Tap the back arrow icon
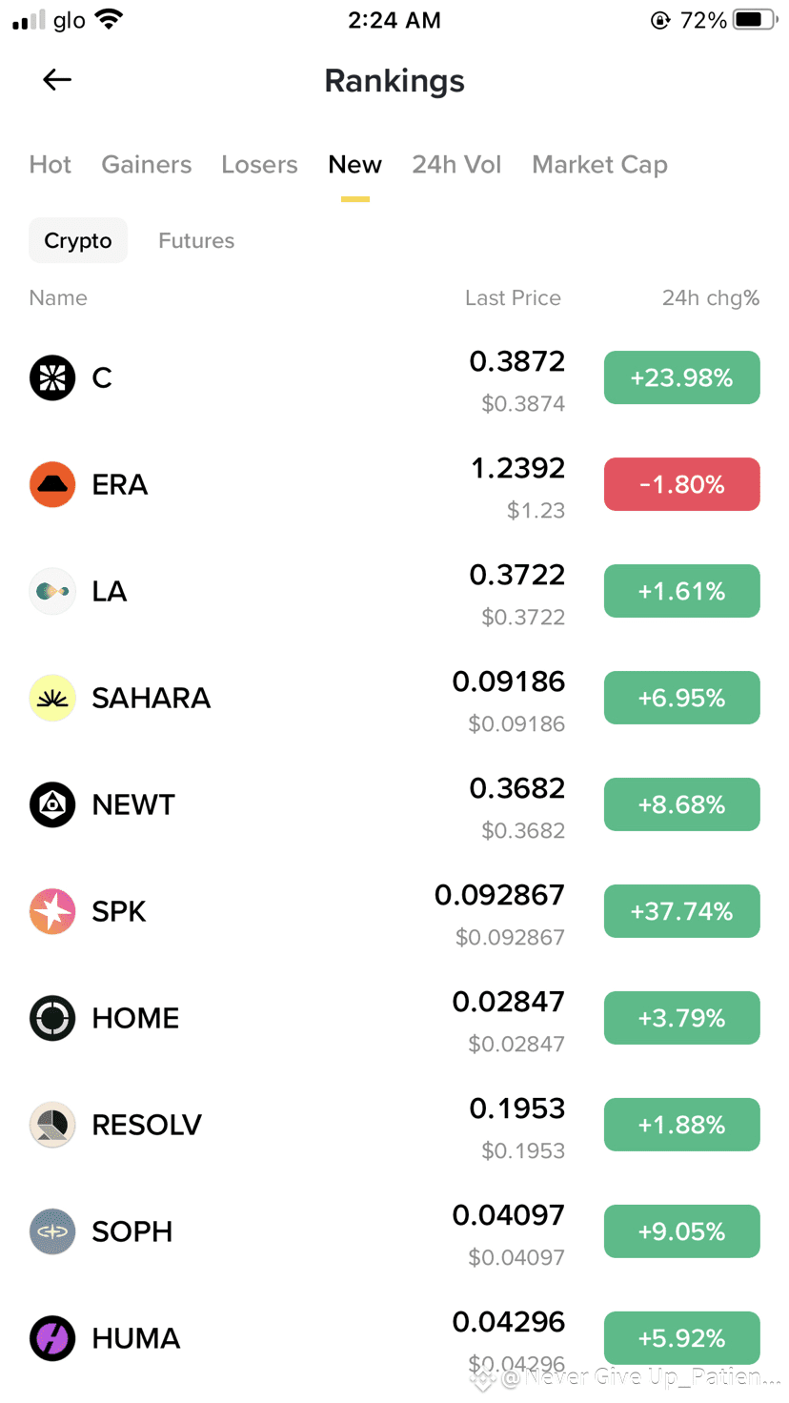 click(57, 80)
